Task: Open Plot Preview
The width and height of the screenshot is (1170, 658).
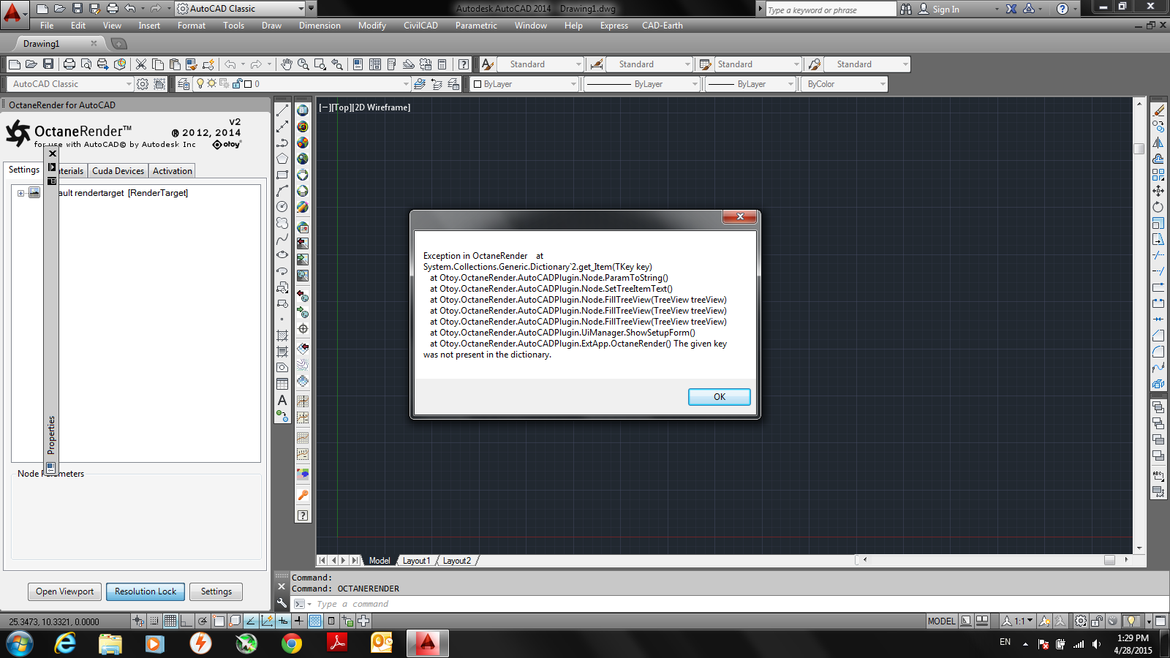Action: coord(86,64)
